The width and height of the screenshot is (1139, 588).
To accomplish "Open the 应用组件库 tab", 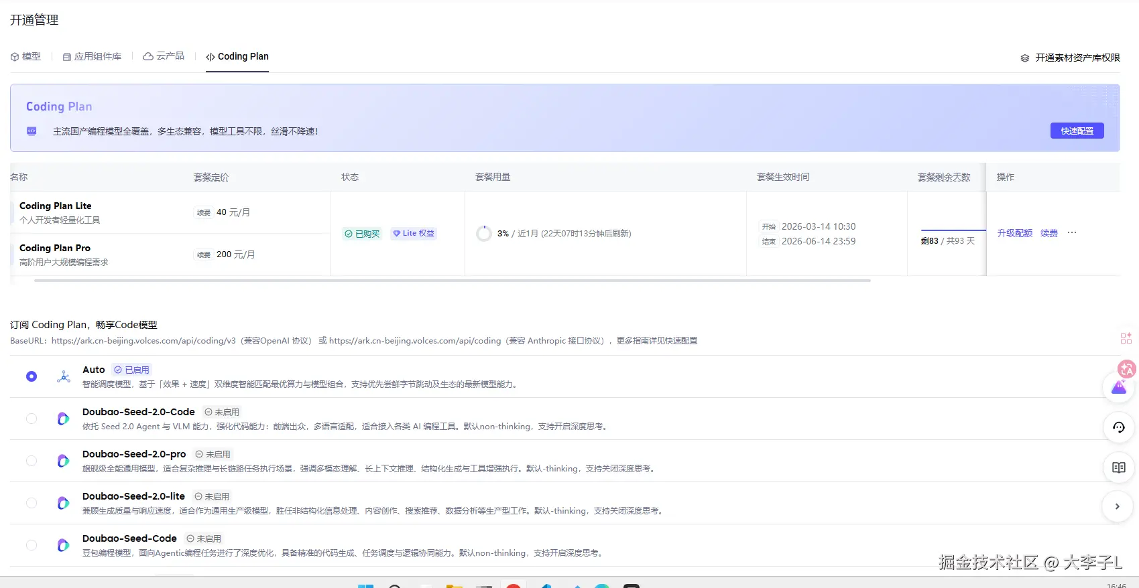I will click(92, 56).
